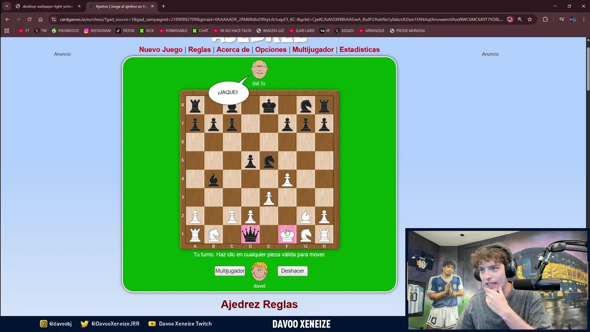Open the IMAGEN LUZ bookmark
590x332 pixels.
tap(271, 31)
